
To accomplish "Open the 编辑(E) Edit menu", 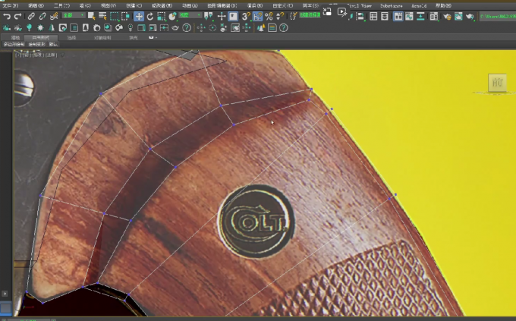I will click(x=36, y=5).
